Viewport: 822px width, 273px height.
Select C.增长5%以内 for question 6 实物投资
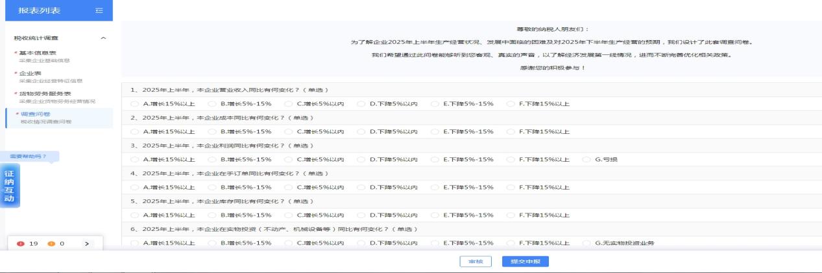pos(287,243)
